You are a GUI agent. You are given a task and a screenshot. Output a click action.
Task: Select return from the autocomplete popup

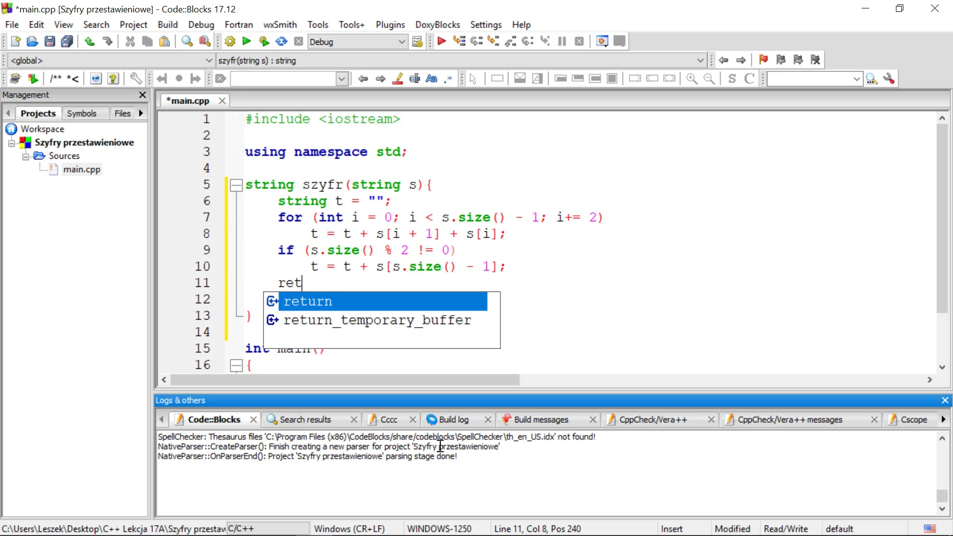coord(308,301)
